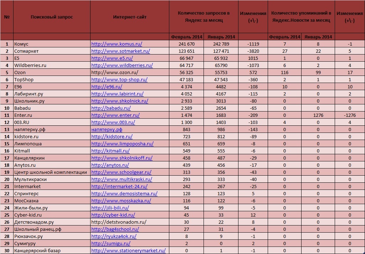Select the 'Лабиринт.ру' query cell
The height and width of the screenshot is (254, 365).
point(52,94)
